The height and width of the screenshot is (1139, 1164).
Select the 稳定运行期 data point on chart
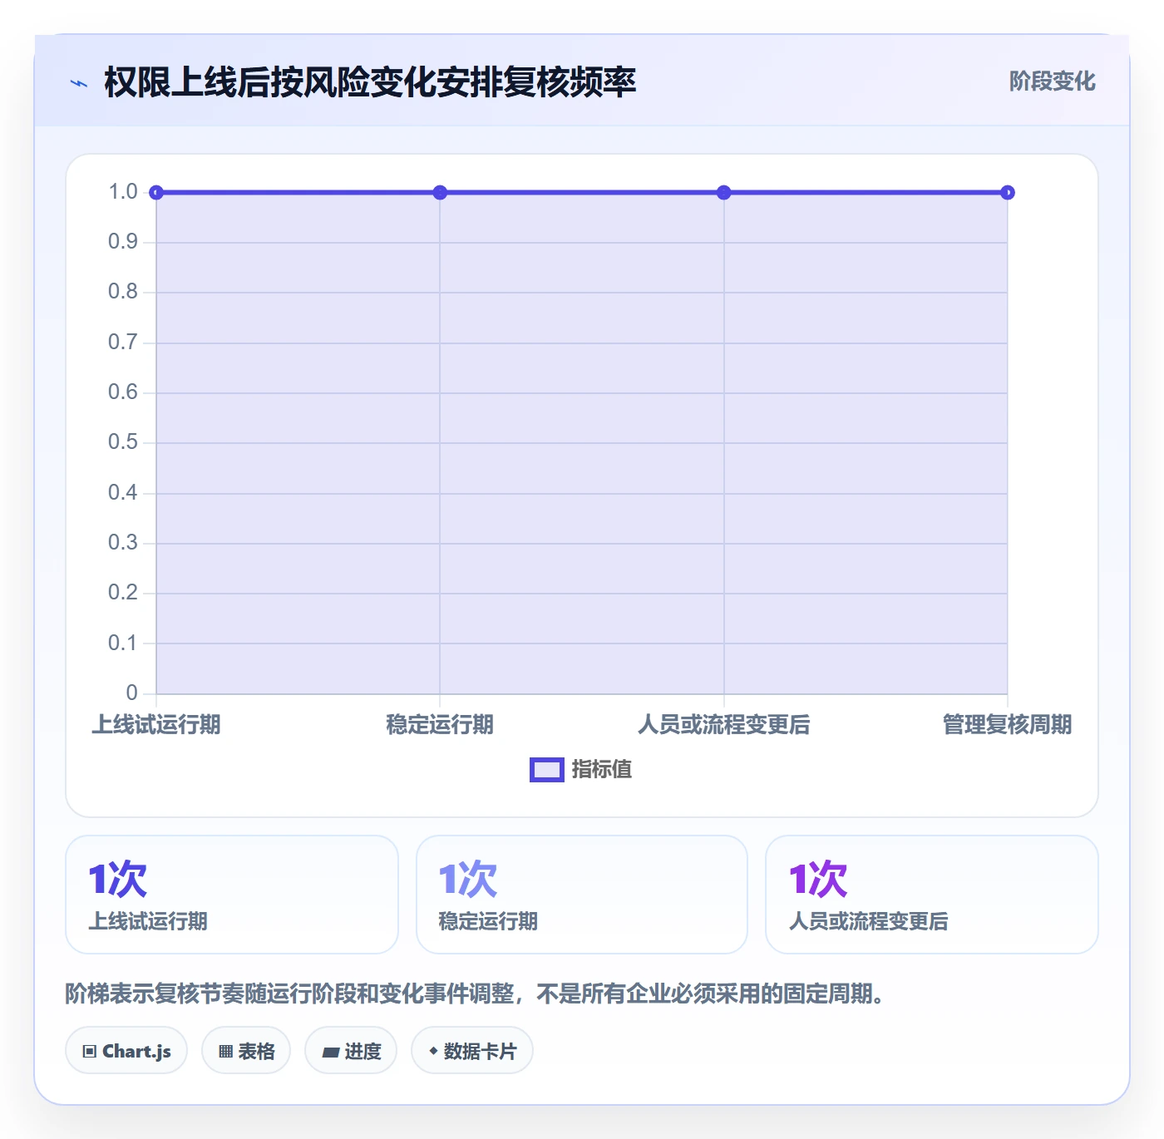point(441,193)
